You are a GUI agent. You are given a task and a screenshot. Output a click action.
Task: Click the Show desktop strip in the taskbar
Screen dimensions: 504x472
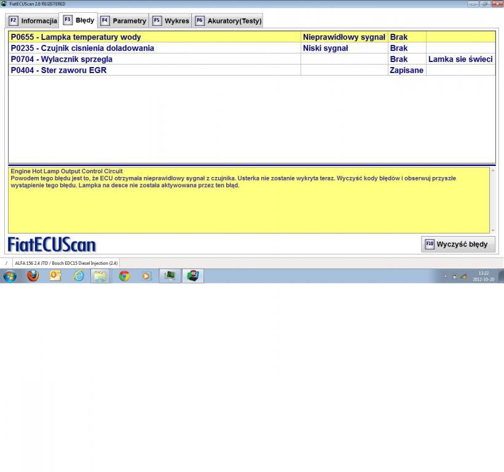[x=502, y=276]
